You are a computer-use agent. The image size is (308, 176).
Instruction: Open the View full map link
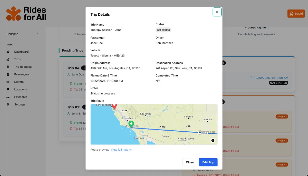(x=121, y=150)
